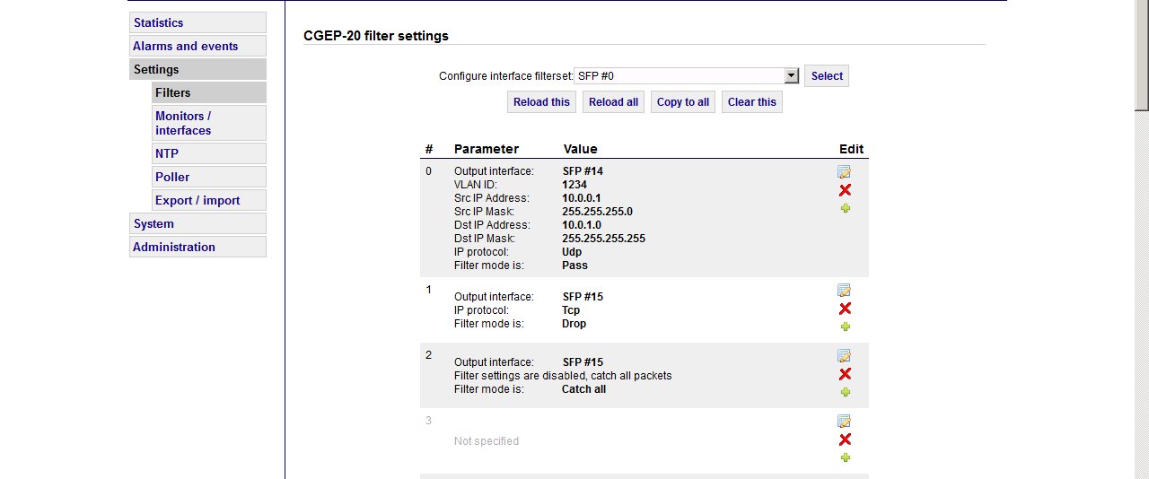Click the Reload this button
This screenshot has height=479, width=1149.
[x=541, y=102]
